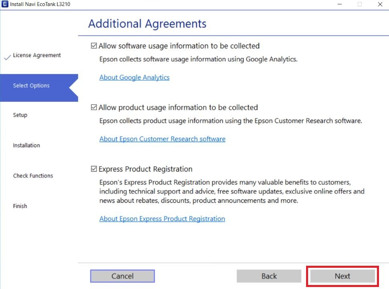Viewport: 389px width, 289px height.
Task: Uncheck Express Product Registration checkbox
Action: [94, 169]
